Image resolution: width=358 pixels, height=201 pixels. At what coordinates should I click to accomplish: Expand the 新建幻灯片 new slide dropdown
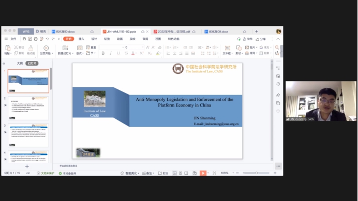click(x=72, y=53)
